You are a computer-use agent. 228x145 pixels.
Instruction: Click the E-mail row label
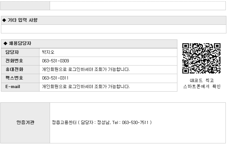point(13,87)
